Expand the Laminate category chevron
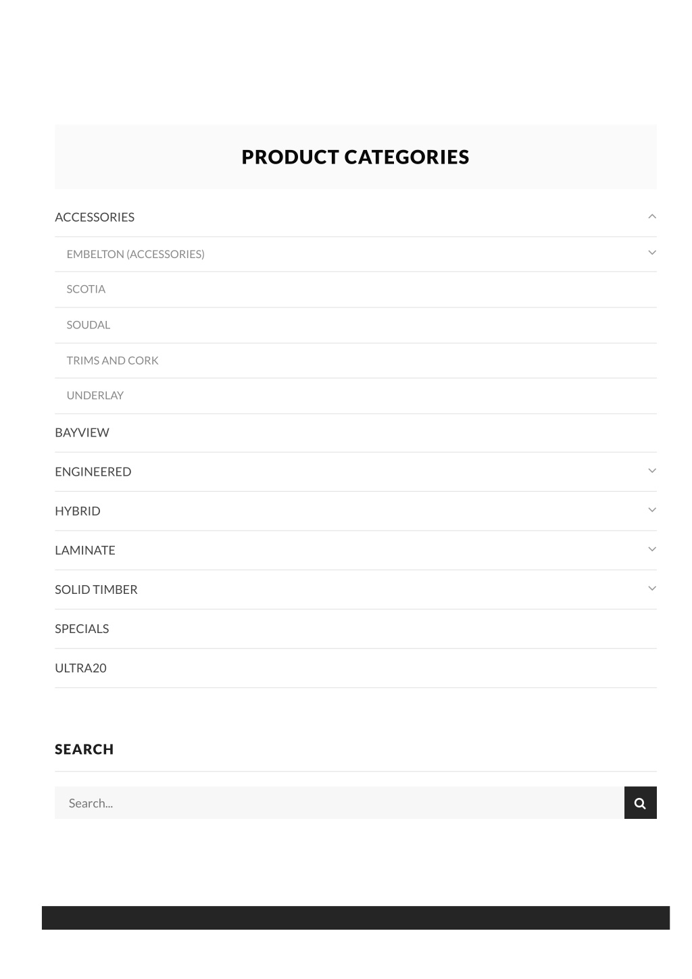The image size is (692, 979). tap(652, 549)
